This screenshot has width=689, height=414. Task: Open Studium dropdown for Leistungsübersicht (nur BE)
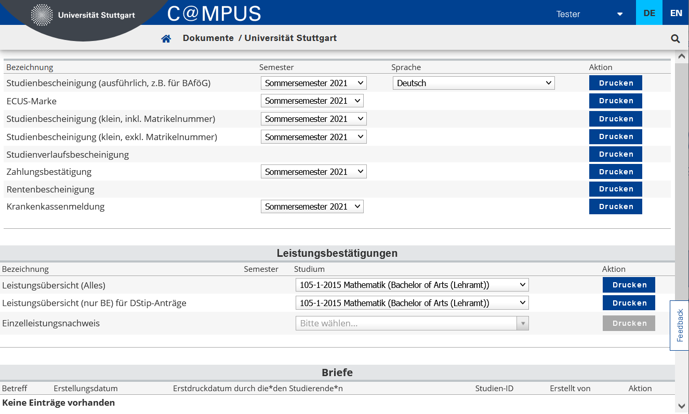tap(412, 303)
